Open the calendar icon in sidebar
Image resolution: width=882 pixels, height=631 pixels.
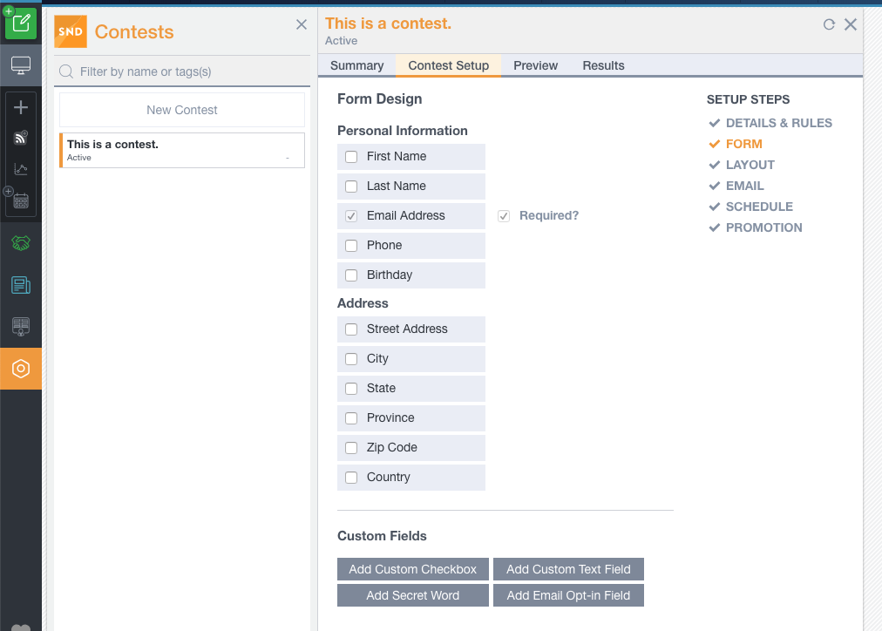click(21, 200)
